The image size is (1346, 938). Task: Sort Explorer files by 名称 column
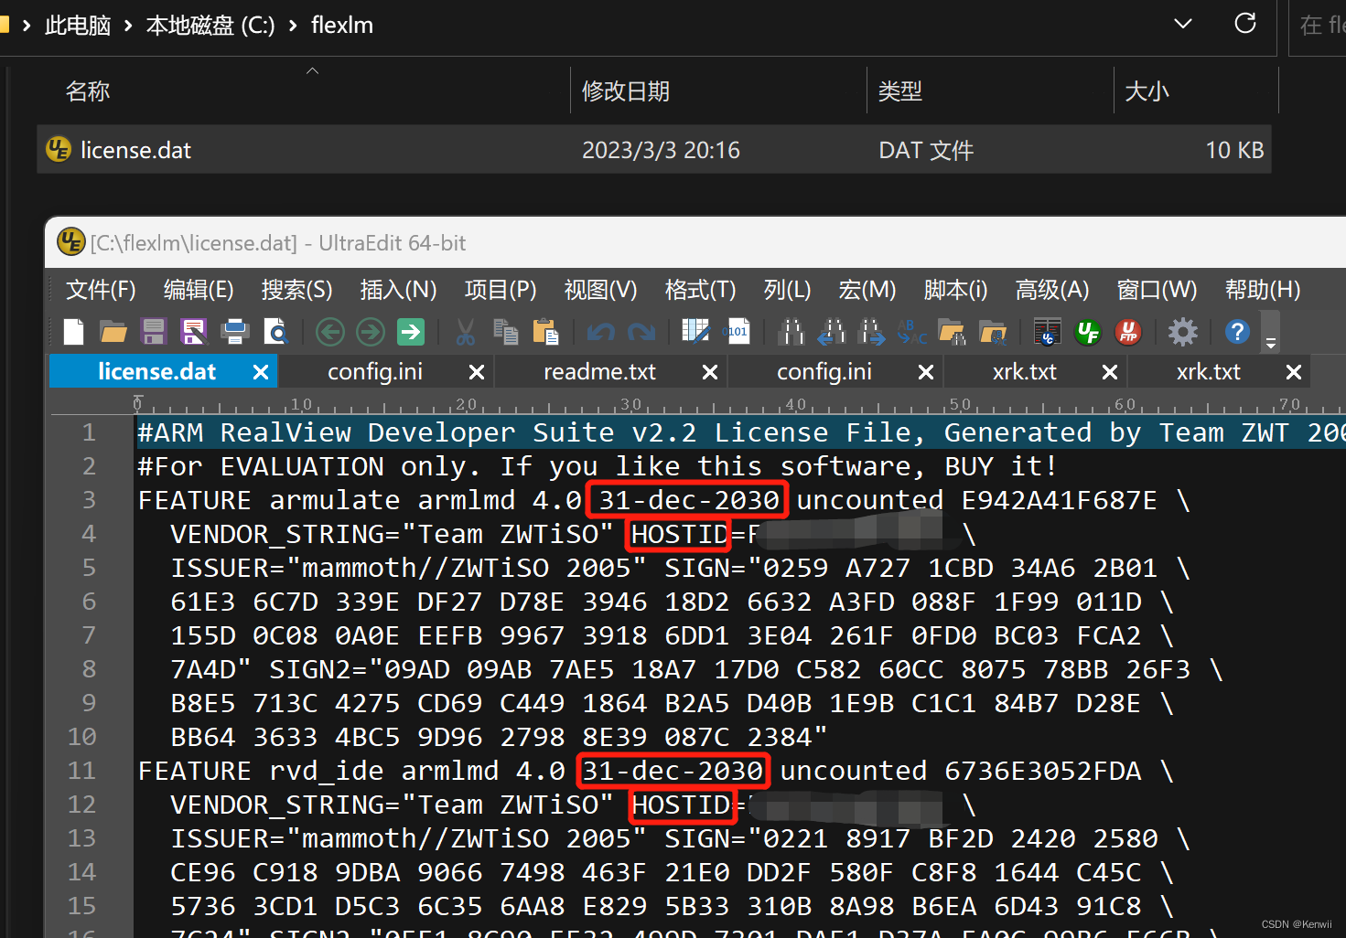click(87, 91)
